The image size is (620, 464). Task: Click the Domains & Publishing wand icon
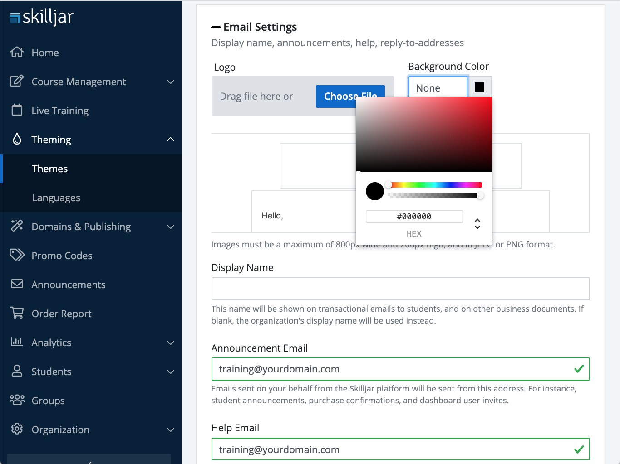17,226
